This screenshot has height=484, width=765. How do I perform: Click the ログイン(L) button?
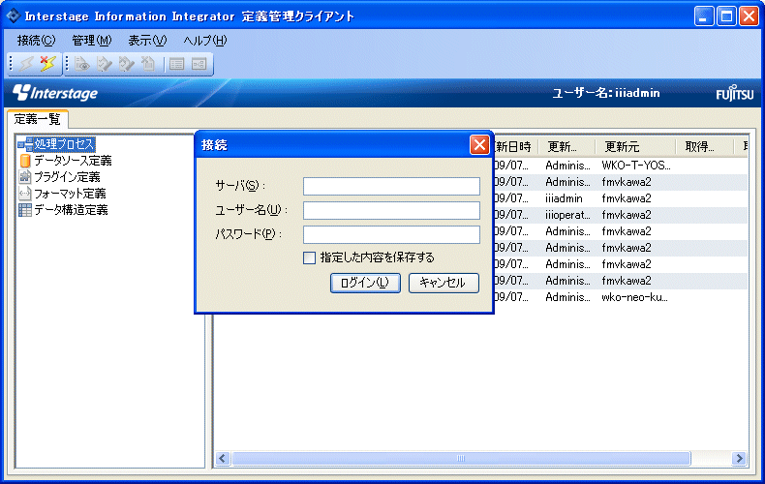click(x=365, y=283)
